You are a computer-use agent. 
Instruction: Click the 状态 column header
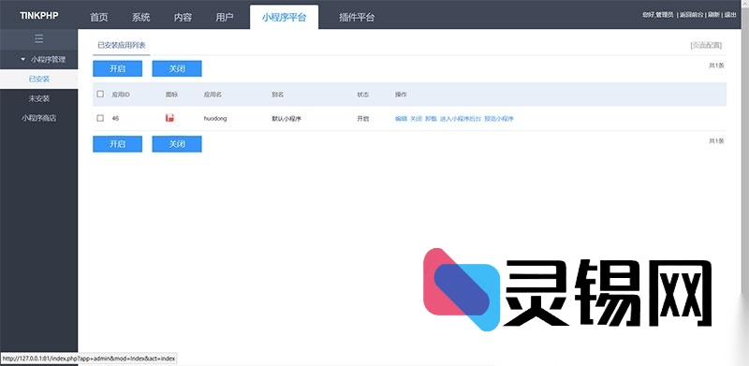click(363, 95)
